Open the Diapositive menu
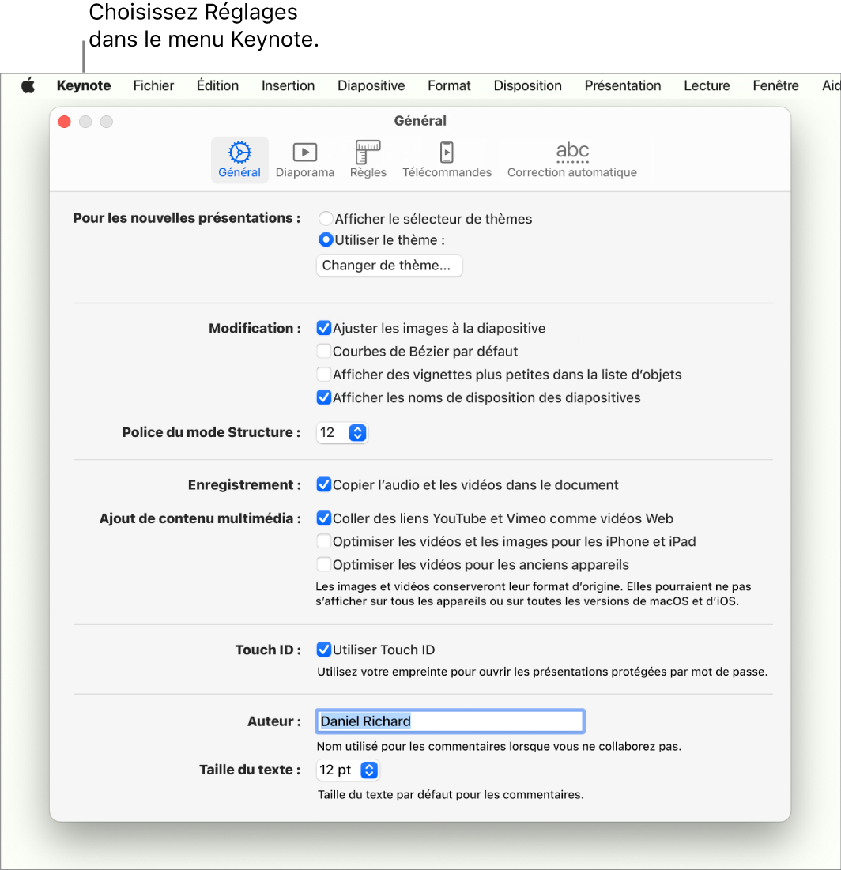Image resolution: width=841 pixels, height=870 pixels. 371,85
